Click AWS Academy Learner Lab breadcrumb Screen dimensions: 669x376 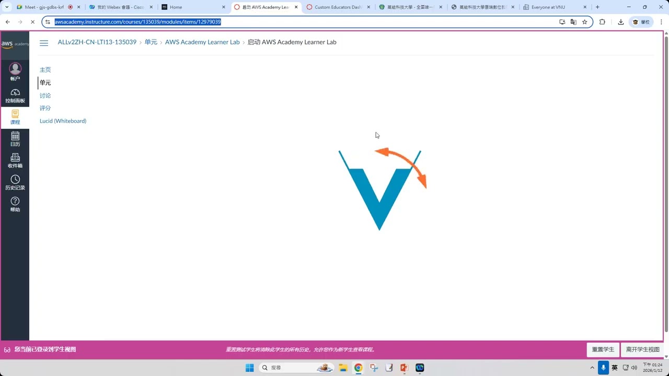coord(202,42)
